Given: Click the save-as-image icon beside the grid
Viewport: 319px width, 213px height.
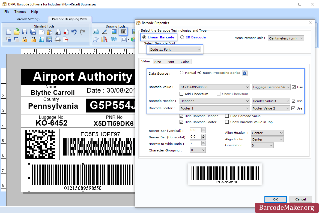Looking at the screenshot, I should [x=49, y=39].
